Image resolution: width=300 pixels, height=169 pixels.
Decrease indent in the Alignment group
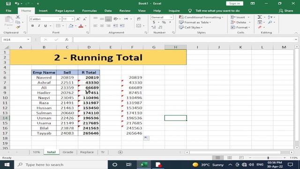pos(115,26)
